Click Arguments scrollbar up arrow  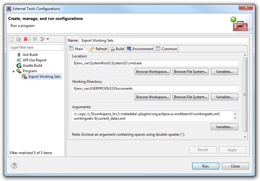pyautogui.click(x=235, y=114)
